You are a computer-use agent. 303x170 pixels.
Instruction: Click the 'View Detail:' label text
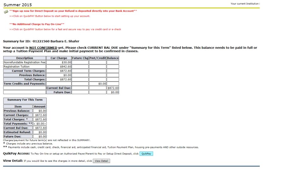pos(13,161)
